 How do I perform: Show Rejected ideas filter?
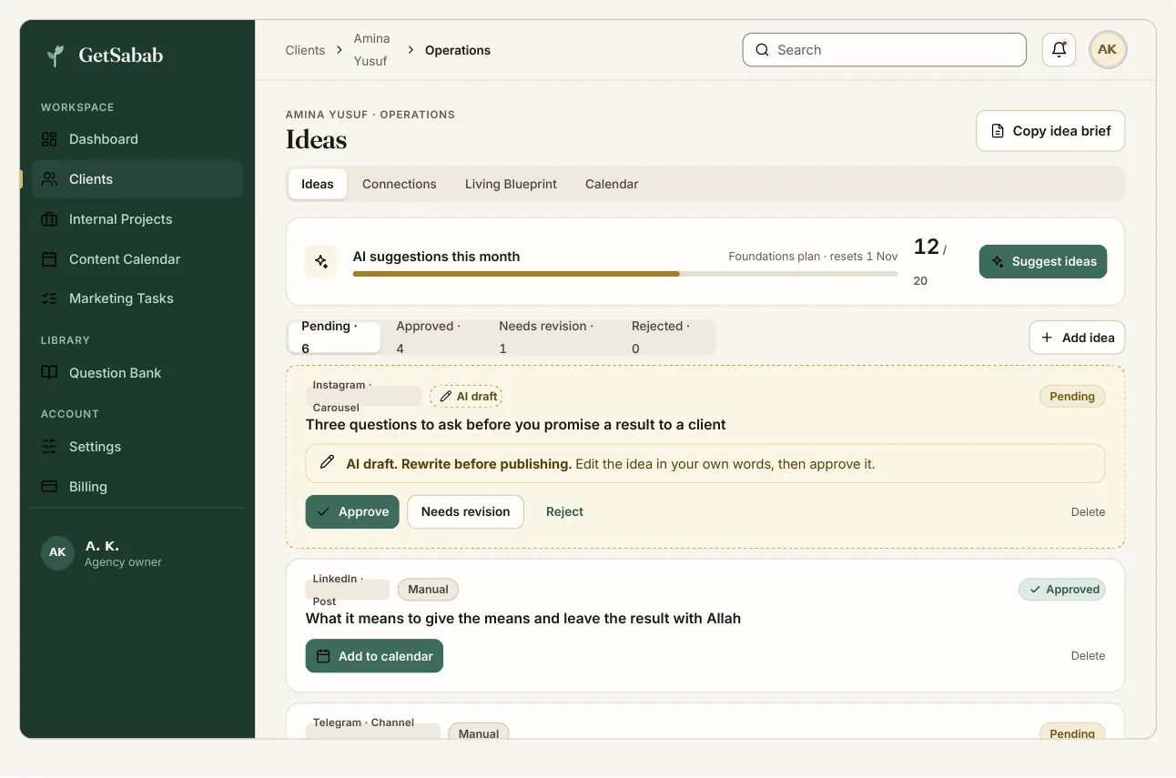(666, 338)
